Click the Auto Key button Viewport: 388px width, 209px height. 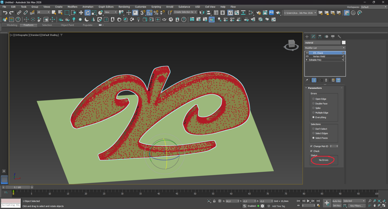[x=337, y=201]
